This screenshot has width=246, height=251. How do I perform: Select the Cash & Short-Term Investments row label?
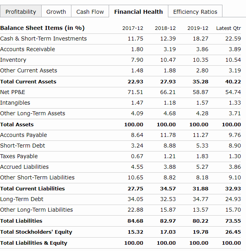44,39
